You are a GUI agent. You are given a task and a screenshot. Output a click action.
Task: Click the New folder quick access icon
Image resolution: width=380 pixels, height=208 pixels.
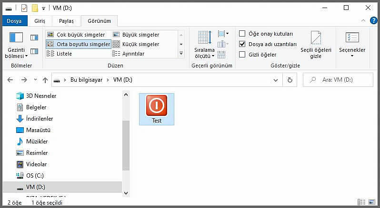(x=35, y=9)
